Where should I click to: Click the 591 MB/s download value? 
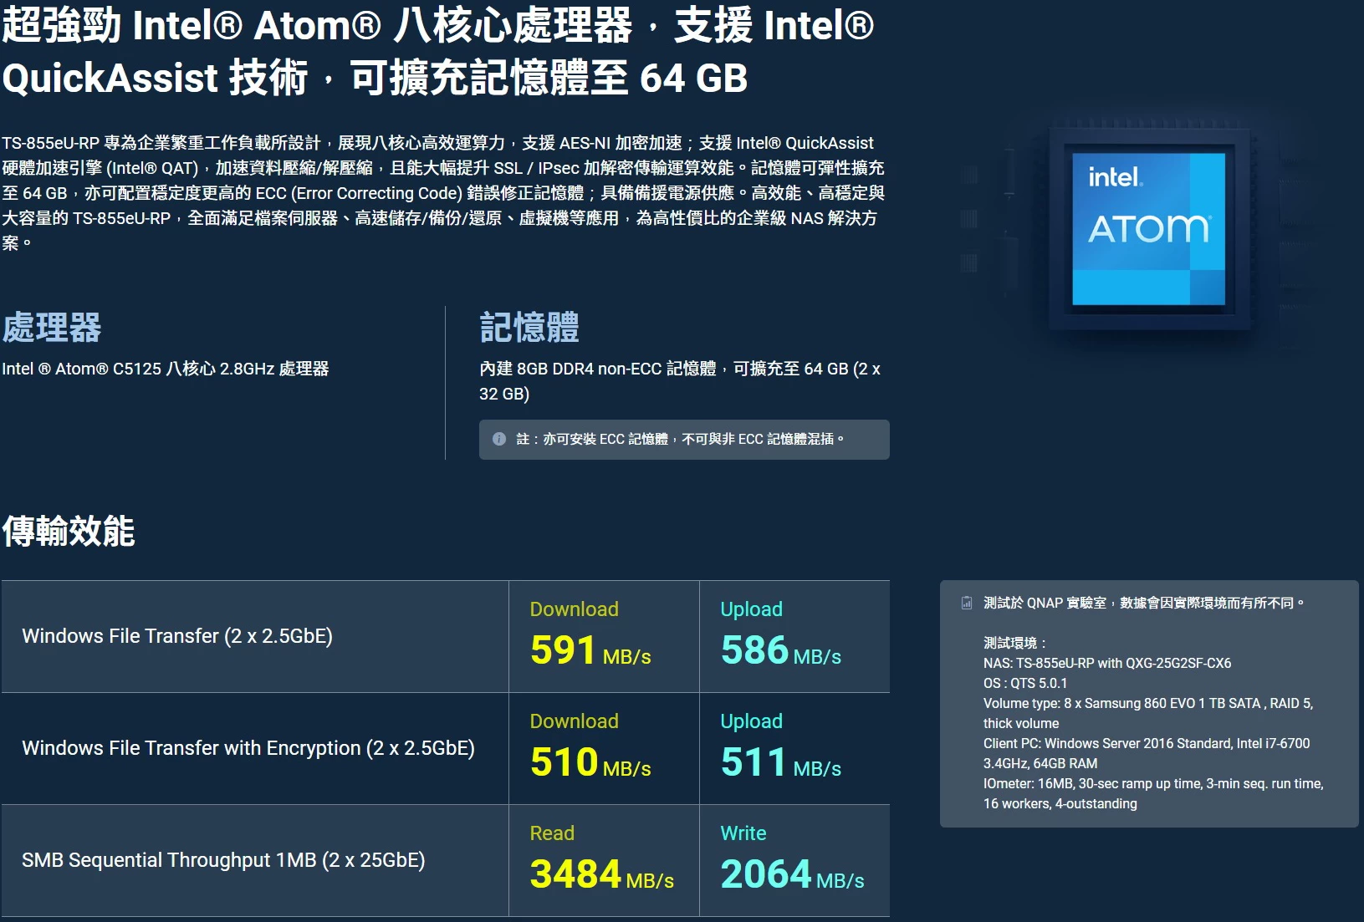[590, 650]
